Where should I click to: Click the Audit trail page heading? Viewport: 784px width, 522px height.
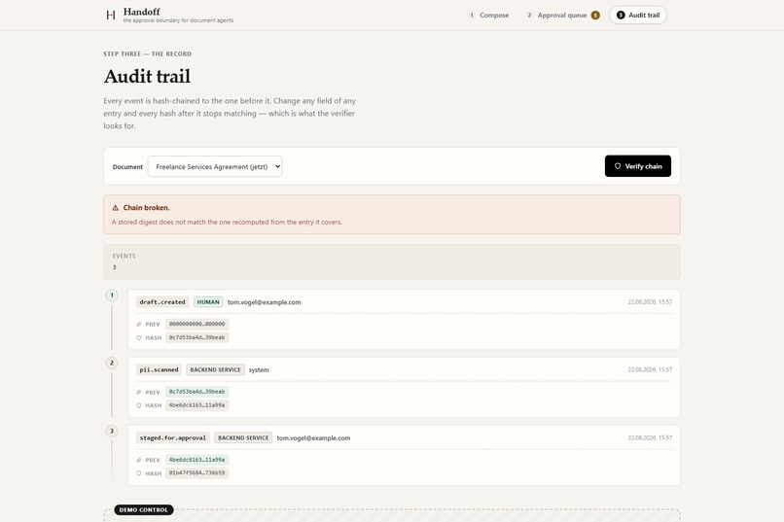pos(147,76)
